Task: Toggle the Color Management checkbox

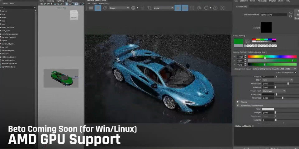Action: pyautogui.click(x=295, y=72)
